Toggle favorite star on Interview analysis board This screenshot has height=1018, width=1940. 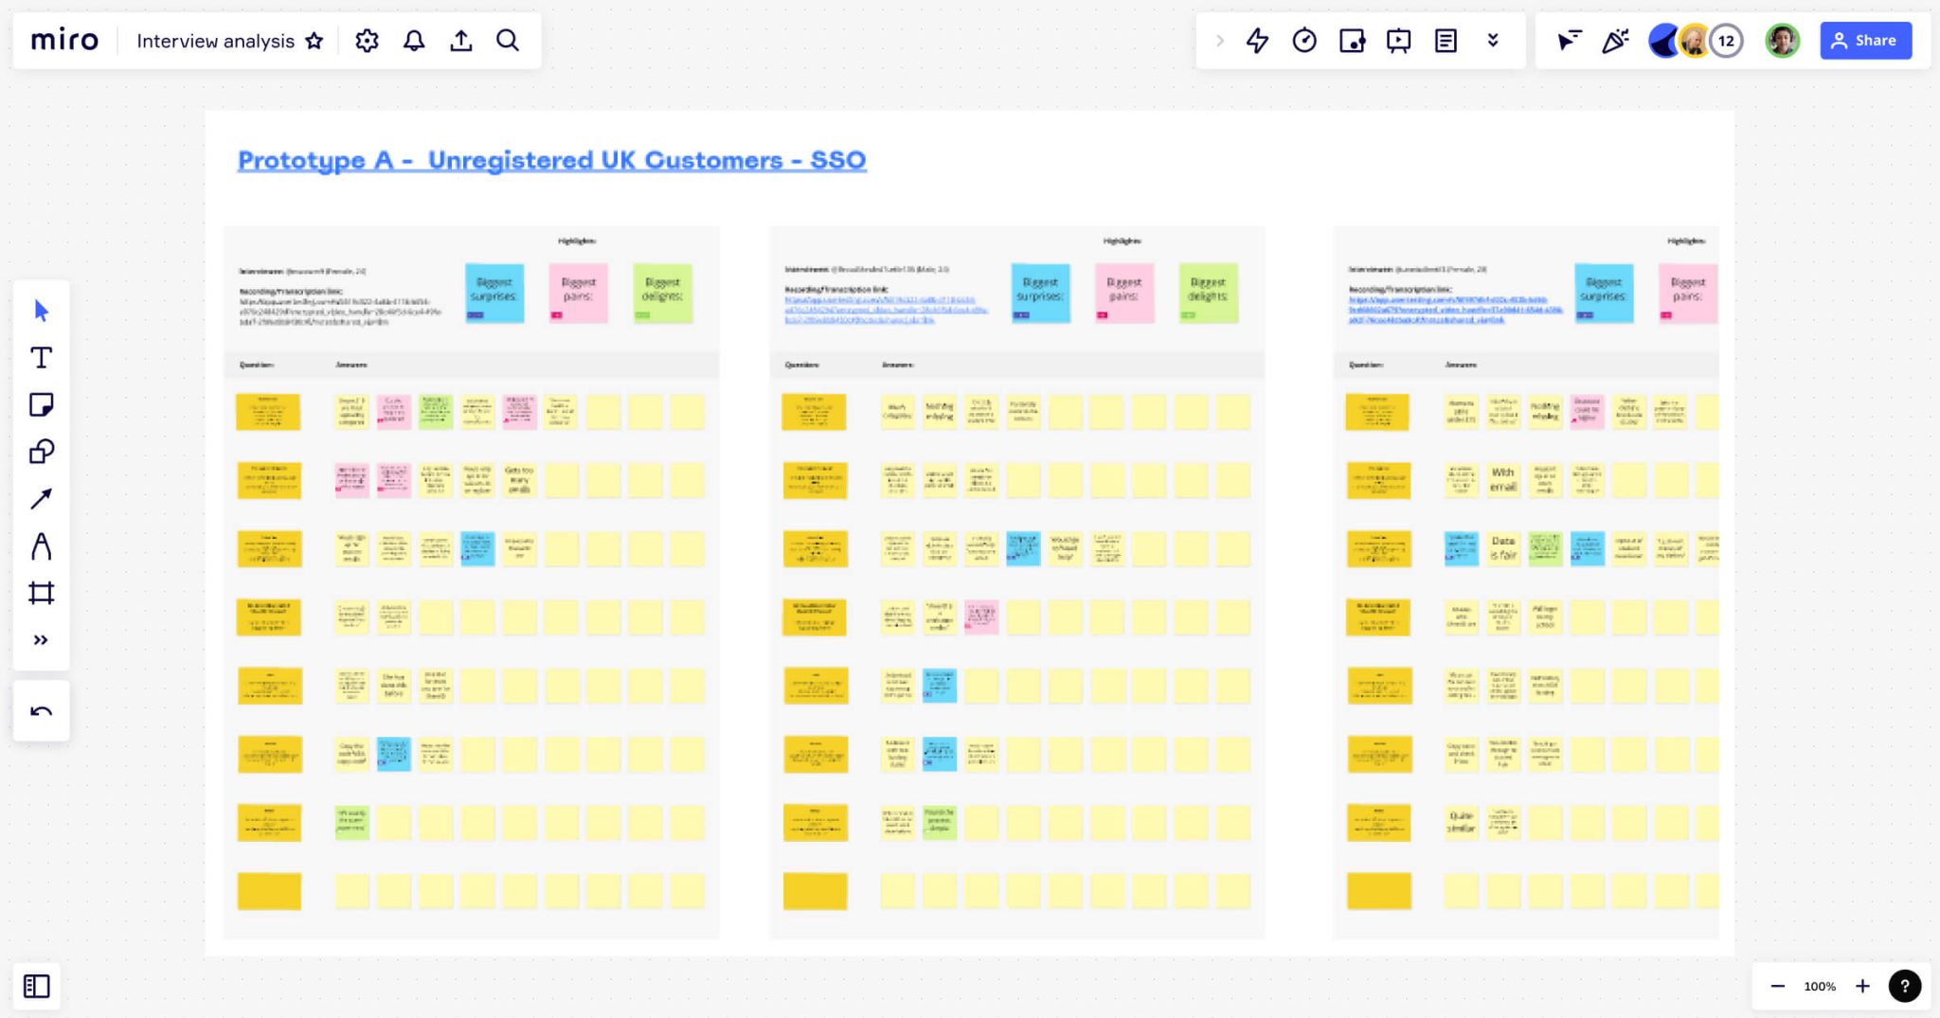tap(314, 40)
